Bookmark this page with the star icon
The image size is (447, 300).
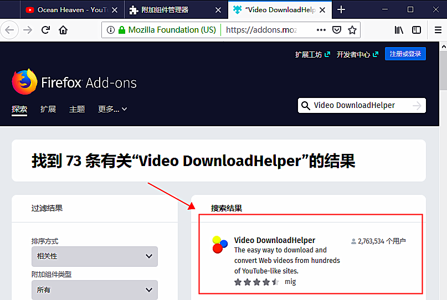(x=352, y=30)
